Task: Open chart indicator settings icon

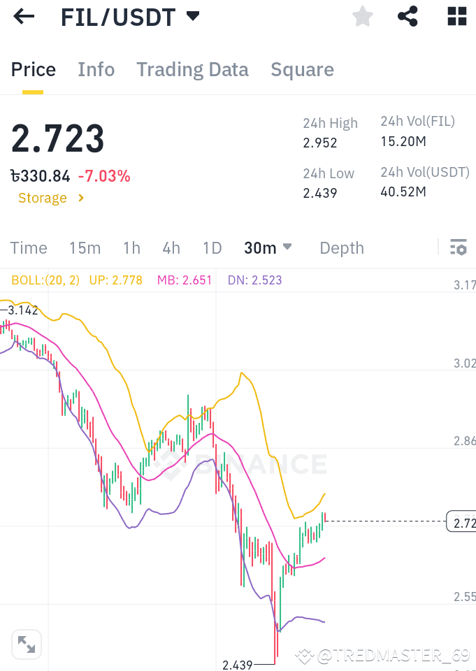Action: click(458, 247)
